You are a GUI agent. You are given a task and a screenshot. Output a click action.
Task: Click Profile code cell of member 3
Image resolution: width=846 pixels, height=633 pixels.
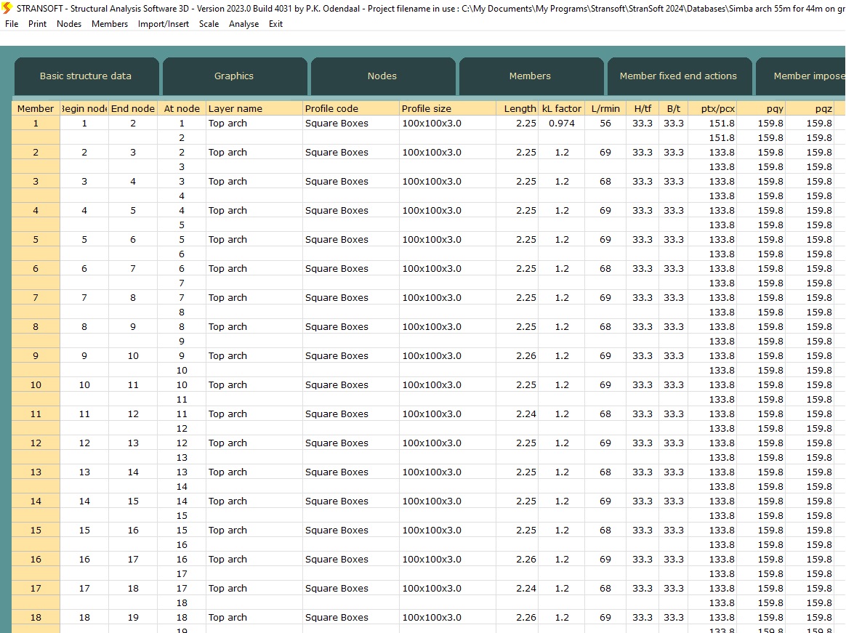point(351,181)
